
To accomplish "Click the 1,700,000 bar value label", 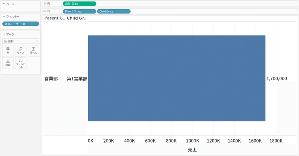I will pos(277,79).
